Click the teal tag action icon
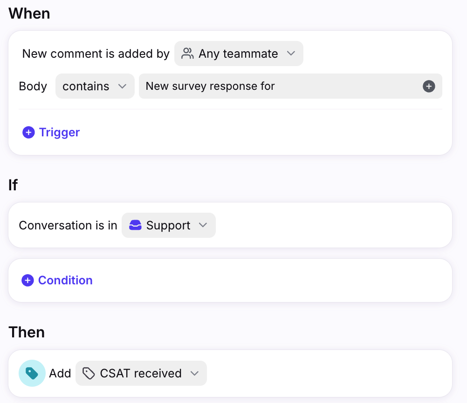The height and width of the screenshot is (403, 467). [x=32, y=373]
